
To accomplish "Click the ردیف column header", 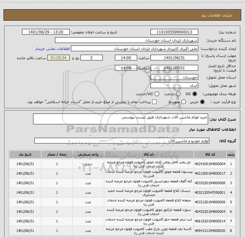I will 231,154.
